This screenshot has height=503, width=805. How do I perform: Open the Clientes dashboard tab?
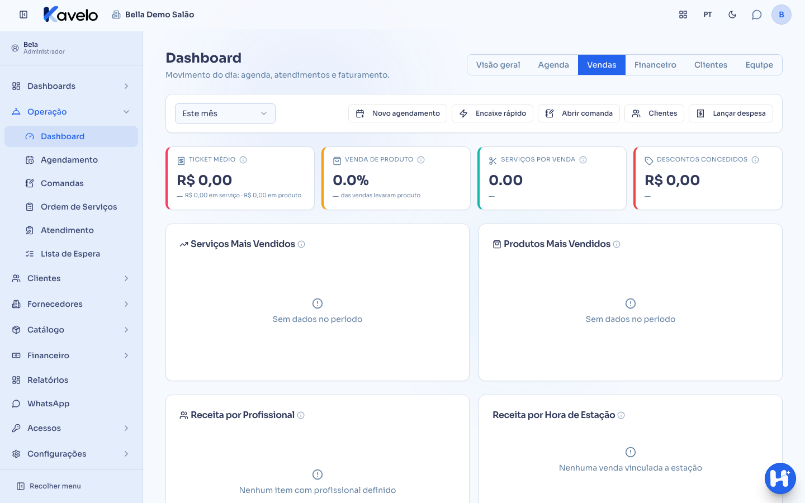point(711,65)
